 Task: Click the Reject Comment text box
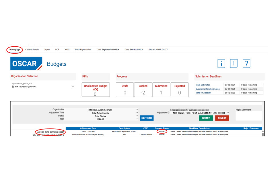click(248, 116)
